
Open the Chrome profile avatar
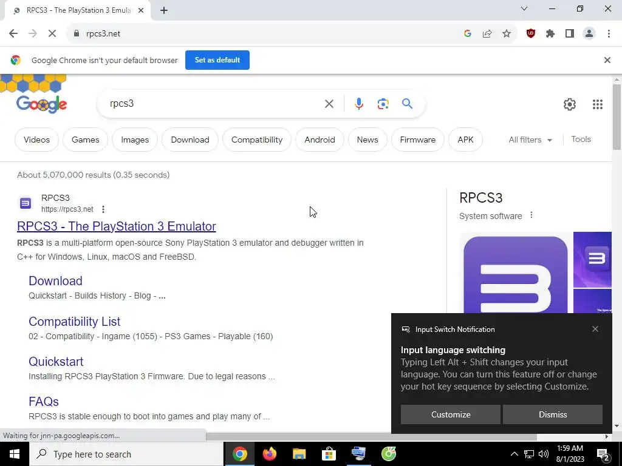589,34
